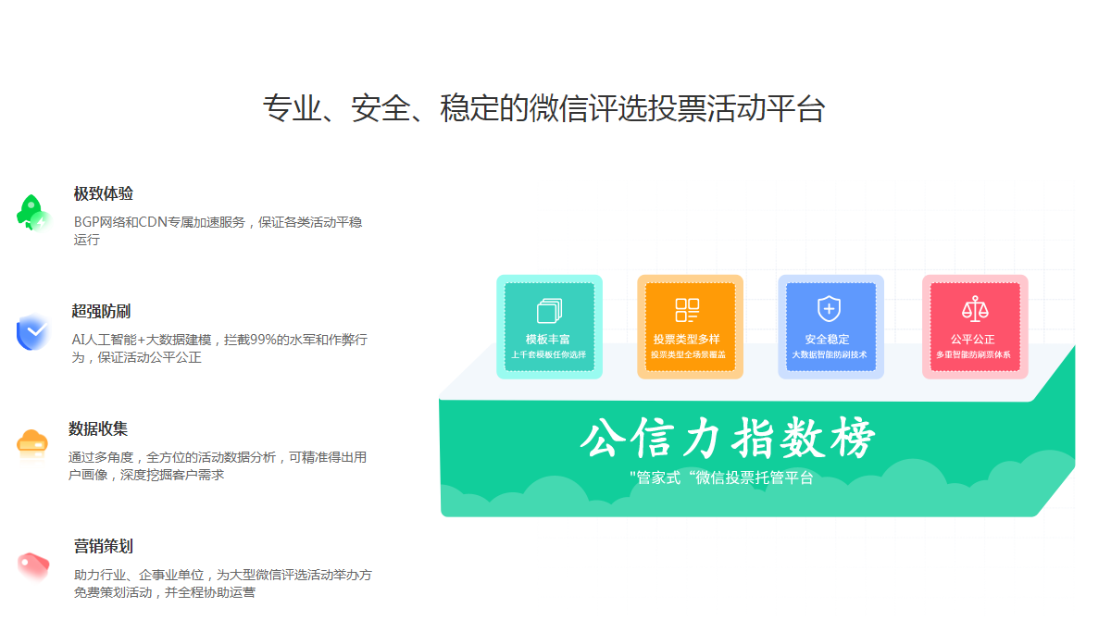
Task: Click the green rocket icon beside 极致体验
Action: click(33, 213)
